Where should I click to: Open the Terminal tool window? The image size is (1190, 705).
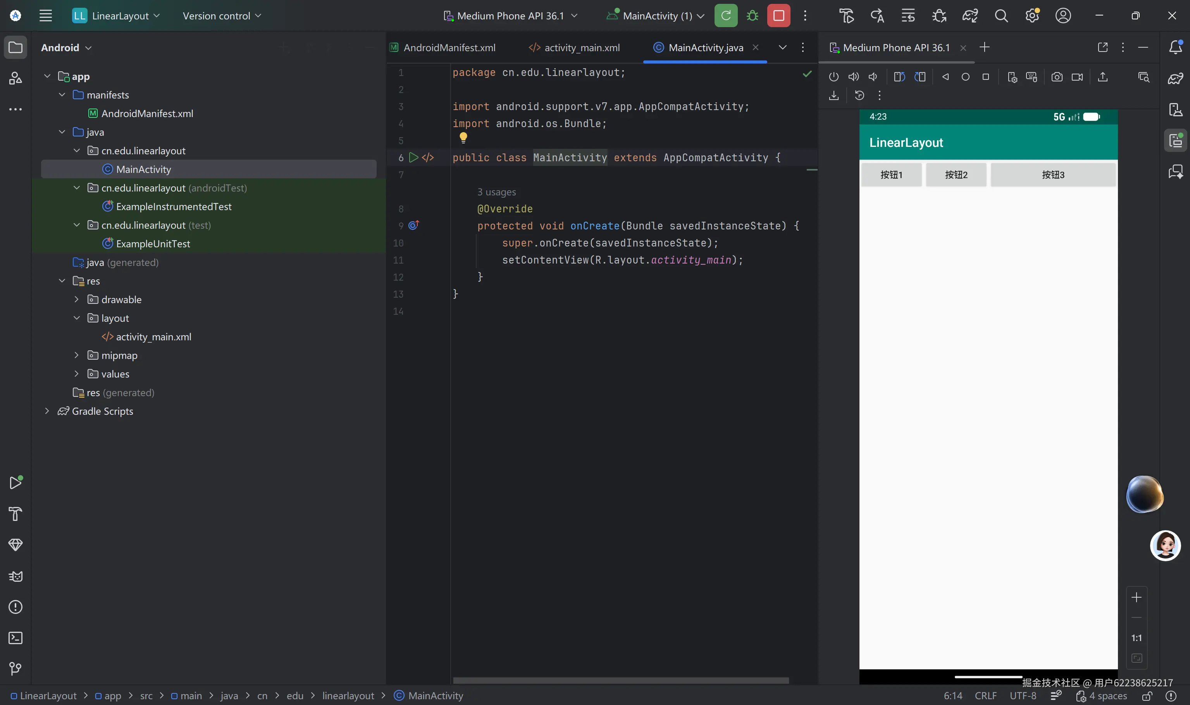tap(15, 638)
